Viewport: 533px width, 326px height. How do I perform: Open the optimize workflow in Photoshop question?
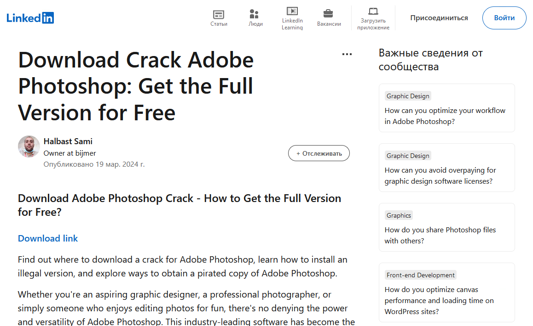tap(445, 116)
